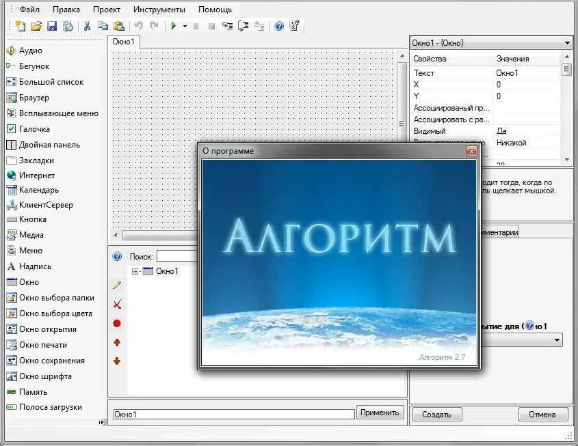Open the Файл menu
The height and width of the screenshot is (446, 578).
point(29,10)
